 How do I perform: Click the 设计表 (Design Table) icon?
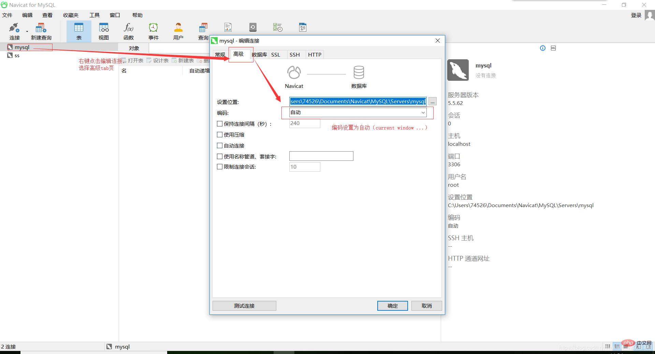149,61
